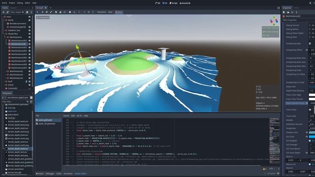Collapse the World node in tree
Viewport: 315px width, 177px height.
(x=4, y=20)
